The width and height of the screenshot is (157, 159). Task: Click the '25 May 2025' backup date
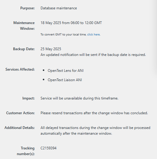pyautogui.click(x=51, y=49)
